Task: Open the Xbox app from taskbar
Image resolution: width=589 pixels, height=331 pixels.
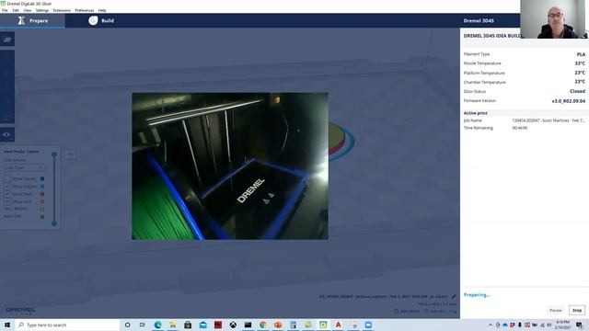Action: (x=233, y=325)
